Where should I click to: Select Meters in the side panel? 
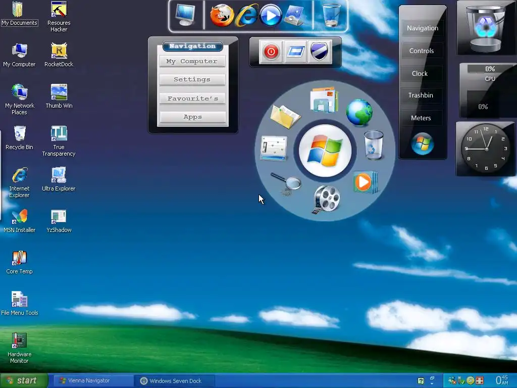(421, 118)
